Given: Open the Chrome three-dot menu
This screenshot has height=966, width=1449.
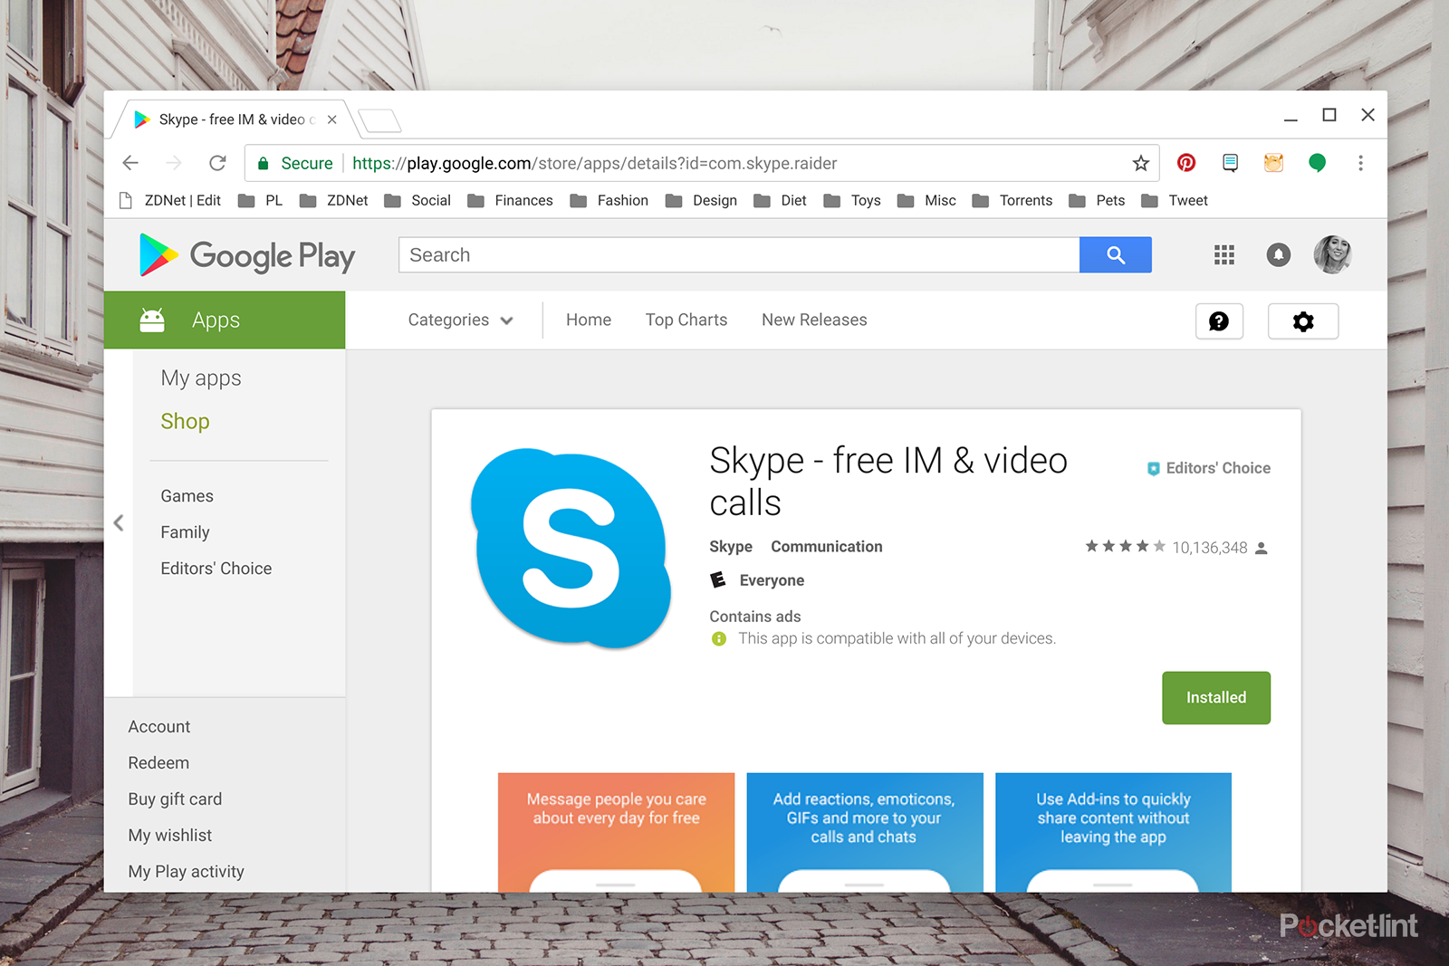Looking at the screenshot, I should coord(1360,163).
